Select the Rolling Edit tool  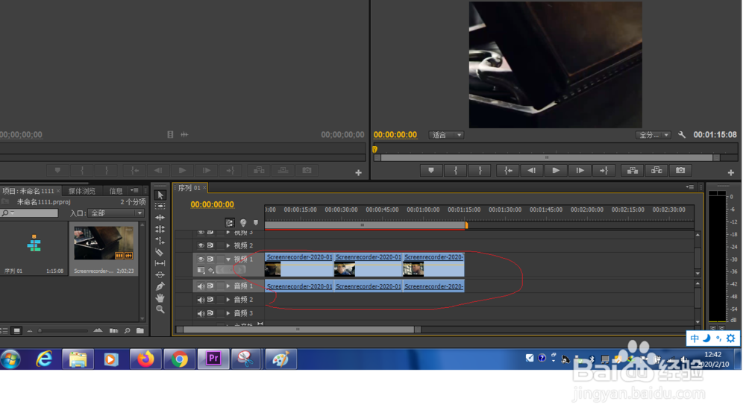(x=160, y=229)
